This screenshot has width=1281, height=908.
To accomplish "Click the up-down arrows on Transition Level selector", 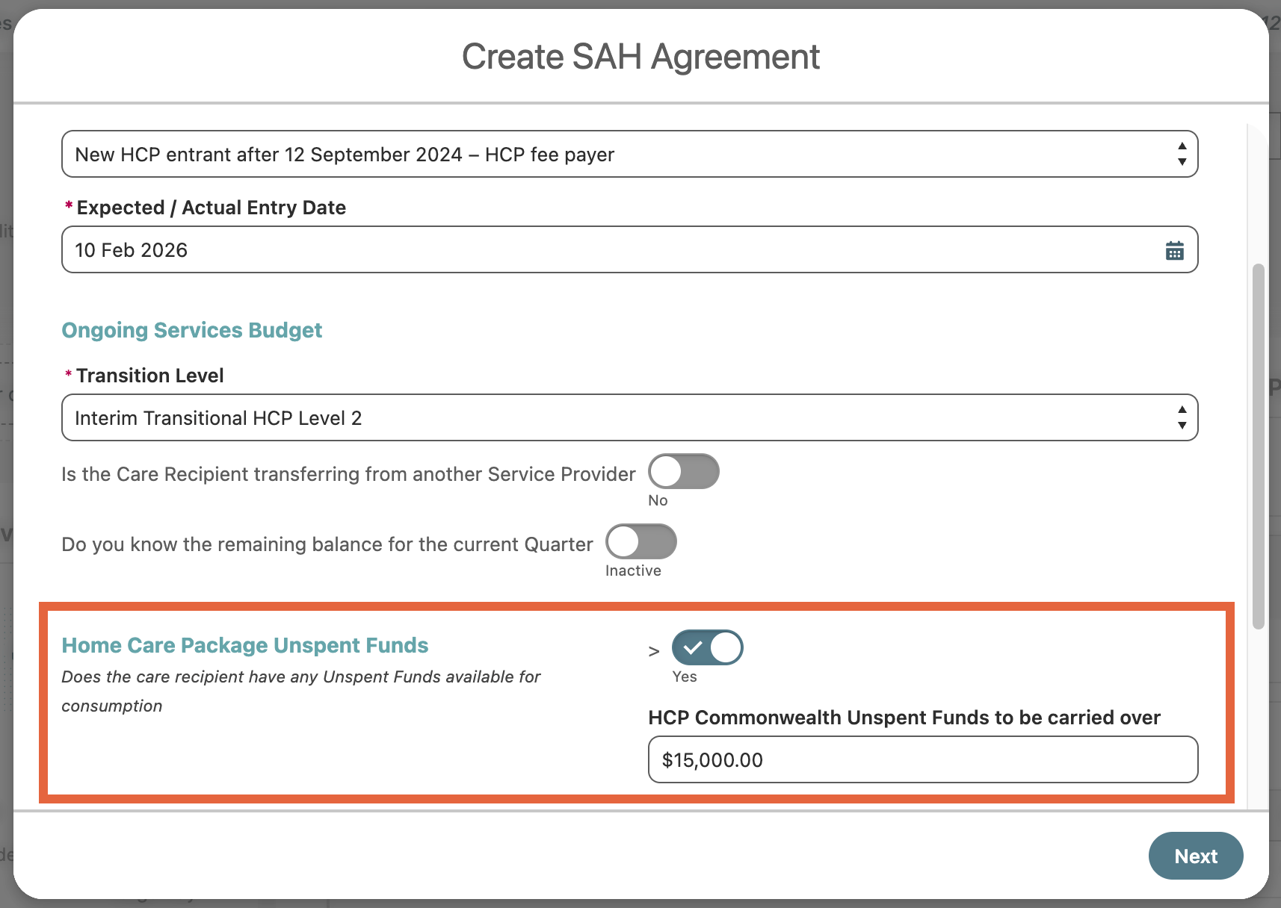I will tap(1182, 418).
